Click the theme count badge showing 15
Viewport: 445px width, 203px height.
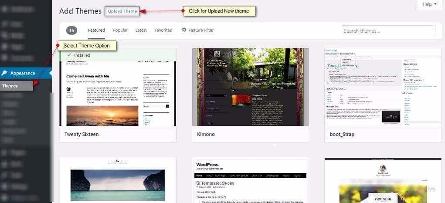coord(71,30)
